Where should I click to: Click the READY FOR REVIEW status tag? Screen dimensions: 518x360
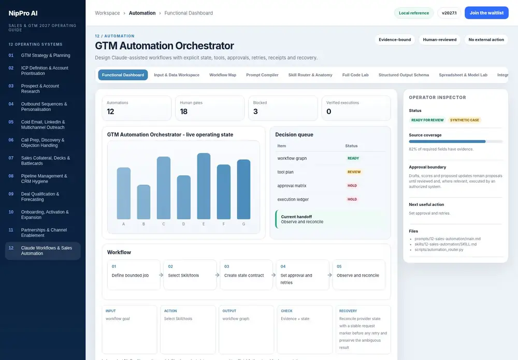pos(427,120)
